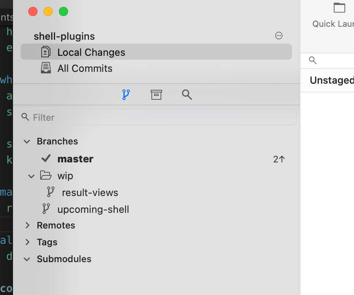Viewport: 354px width, 295px height.
Task: Collapse the Branches section
Action: tap(26, 141)
